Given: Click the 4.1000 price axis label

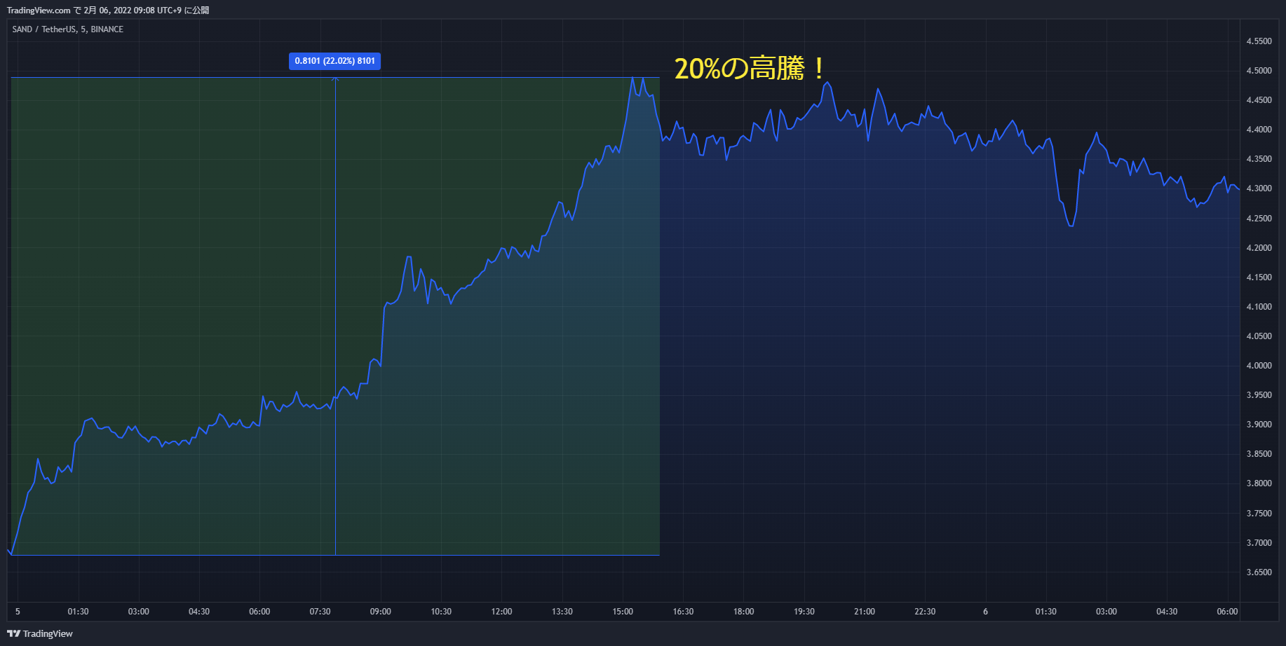Looking at the screenshot, I should 1259,307.
